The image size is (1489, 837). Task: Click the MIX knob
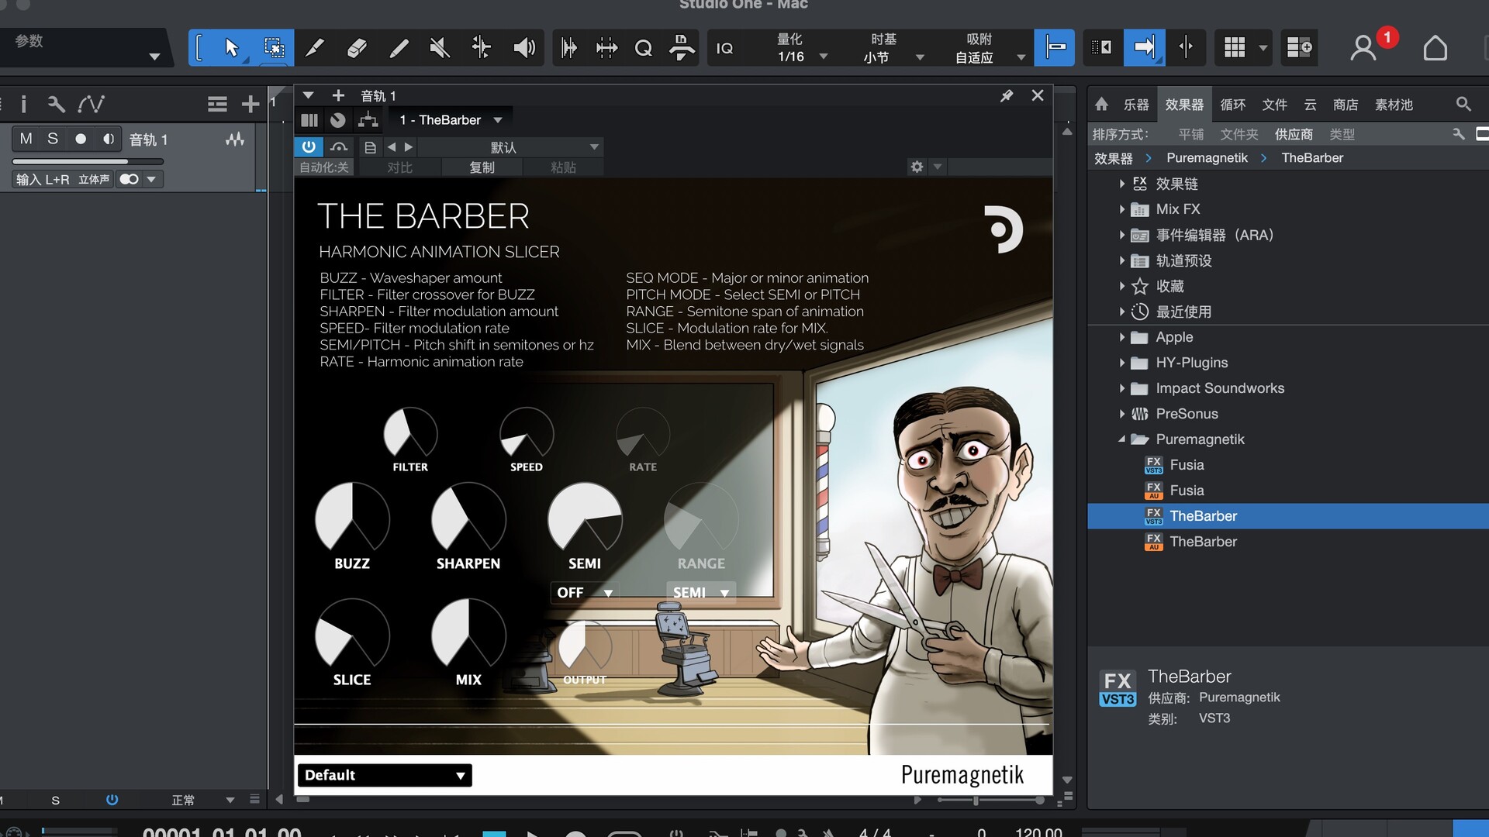(468, 635)
